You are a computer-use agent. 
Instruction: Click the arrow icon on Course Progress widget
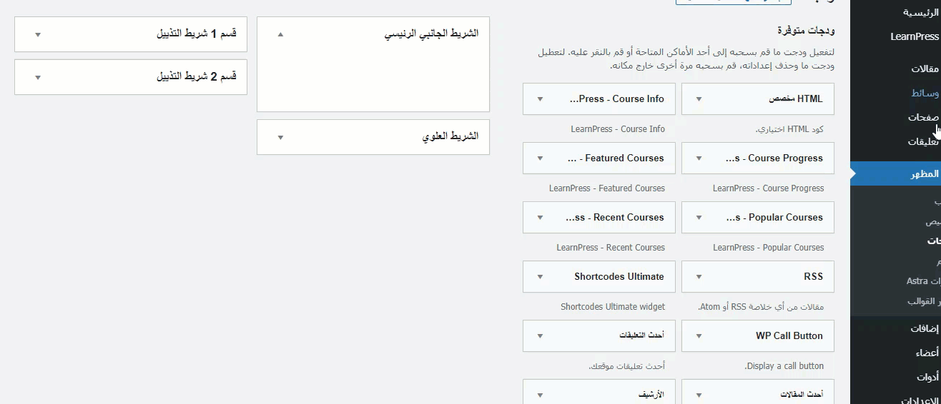pos(699,158)
